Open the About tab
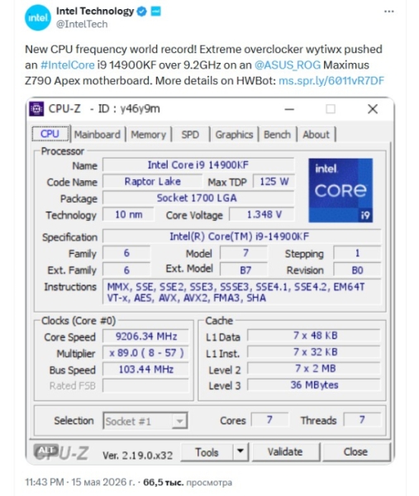 [316, 135]
